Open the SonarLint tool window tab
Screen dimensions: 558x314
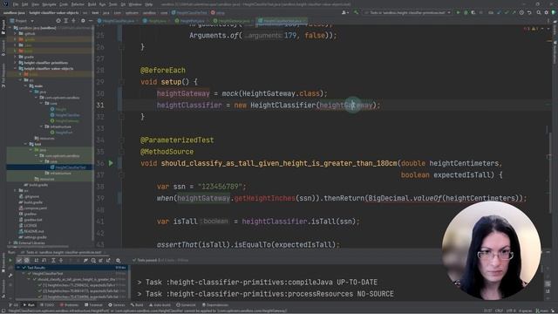[x=186, y=304]
